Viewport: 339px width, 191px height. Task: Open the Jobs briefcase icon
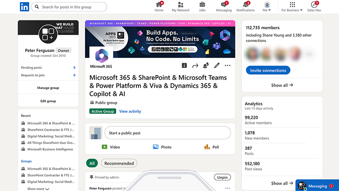[202, 7]
